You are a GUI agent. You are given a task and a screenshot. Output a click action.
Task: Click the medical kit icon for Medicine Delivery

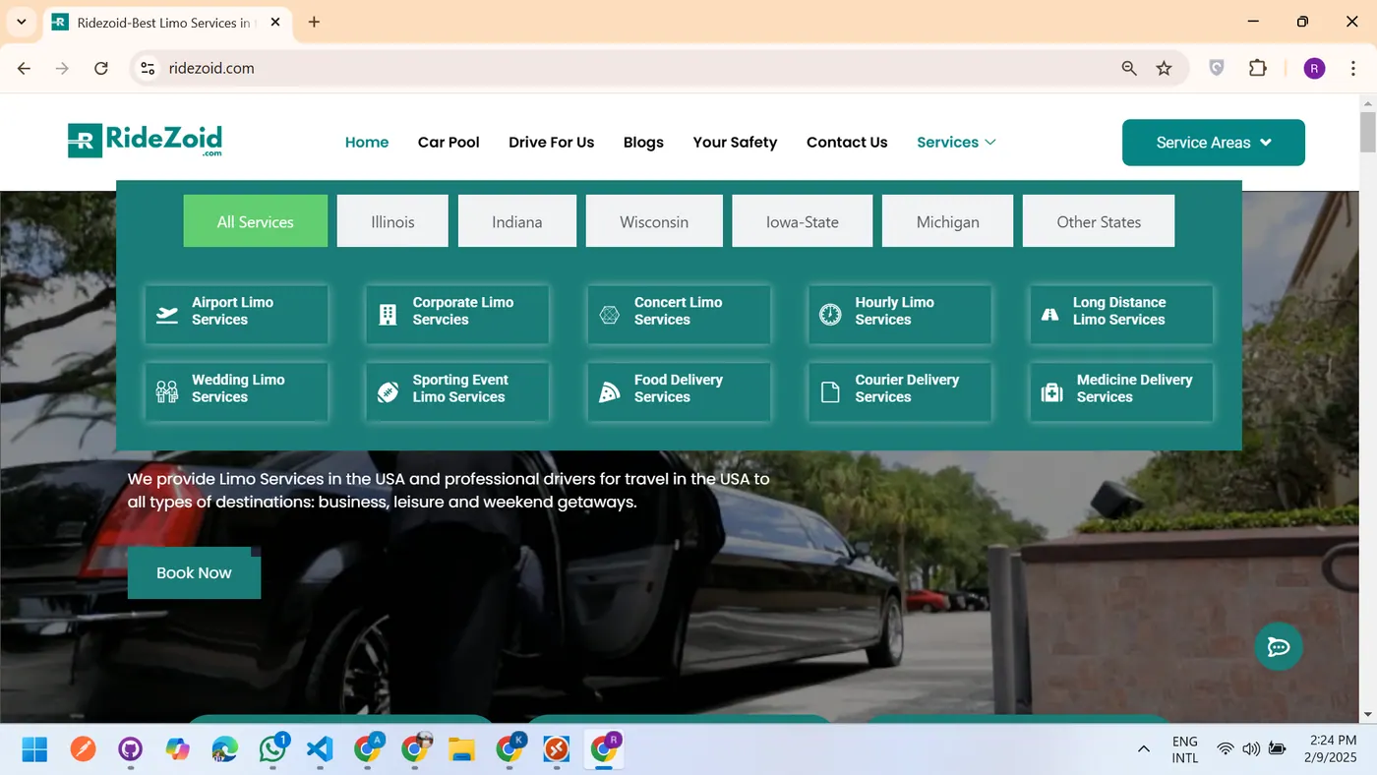[x=1052, y=391]
